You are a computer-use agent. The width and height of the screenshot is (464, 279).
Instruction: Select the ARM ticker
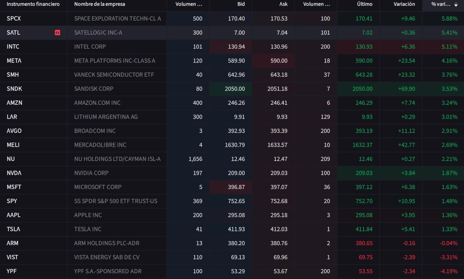tap(12, 243)
